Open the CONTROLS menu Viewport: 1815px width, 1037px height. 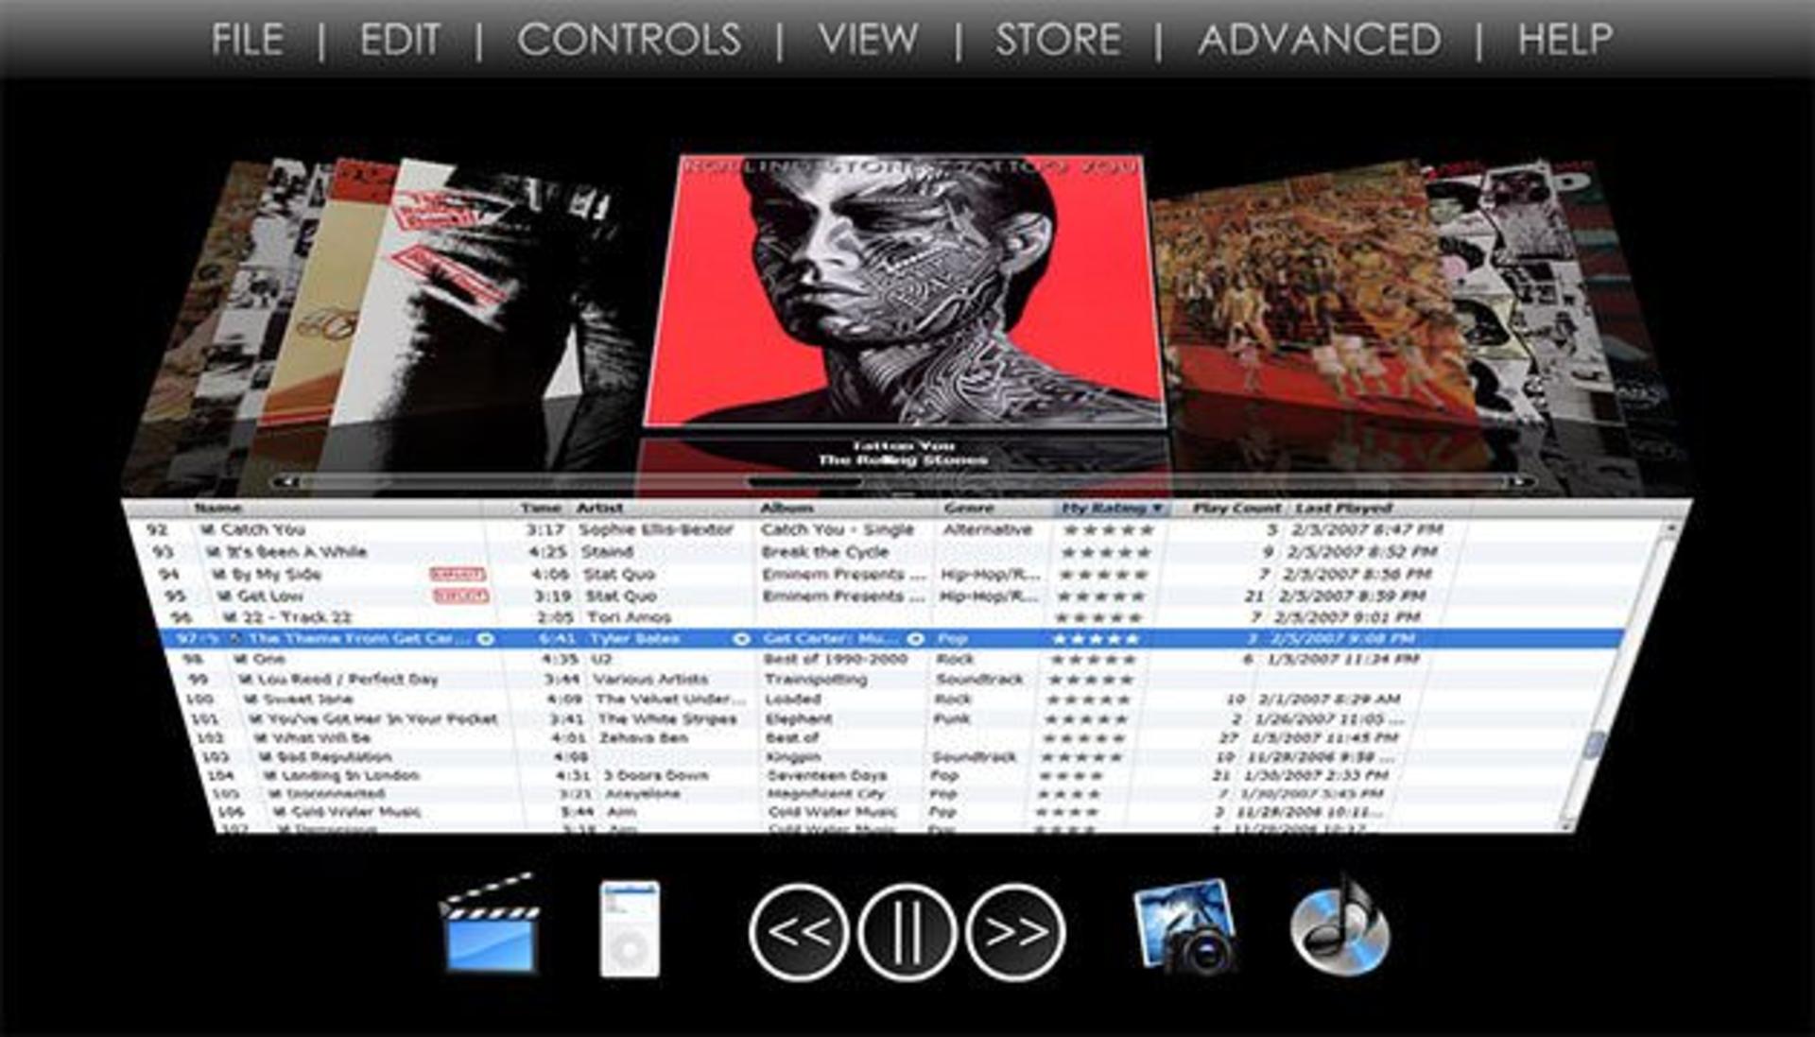coord(629,40)
